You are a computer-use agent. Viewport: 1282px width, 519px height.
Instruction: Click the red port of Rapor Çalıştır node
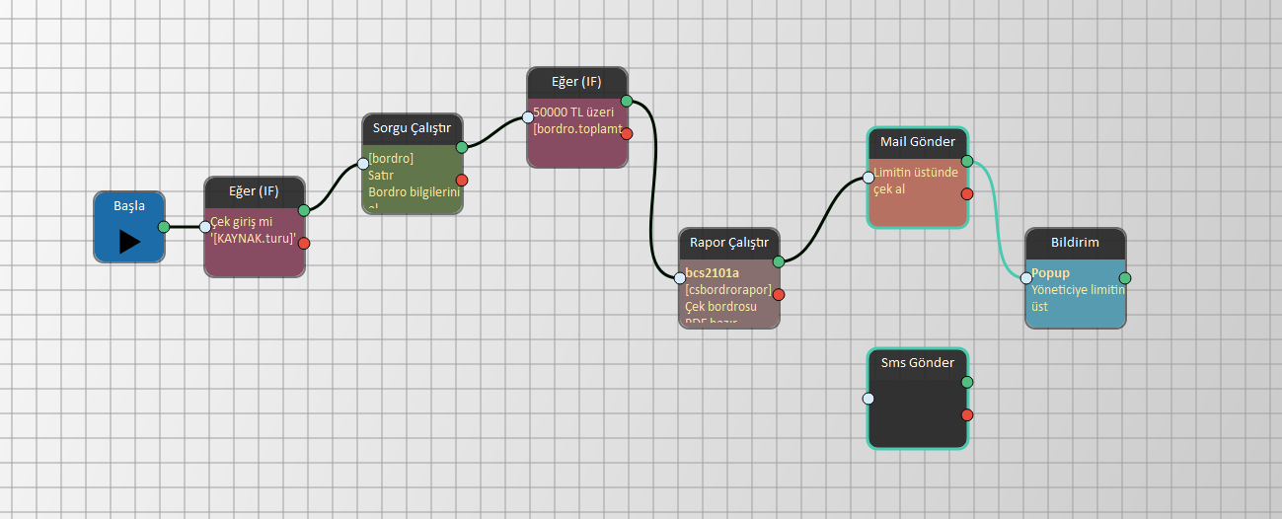click(x=779, y=294)
